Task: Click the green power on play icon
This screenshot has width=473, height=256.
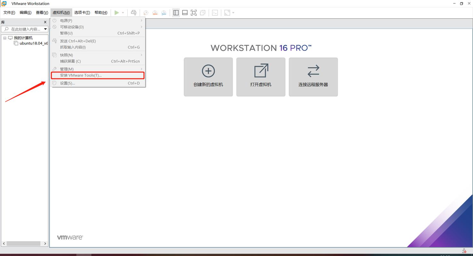Action: (117, 12)
